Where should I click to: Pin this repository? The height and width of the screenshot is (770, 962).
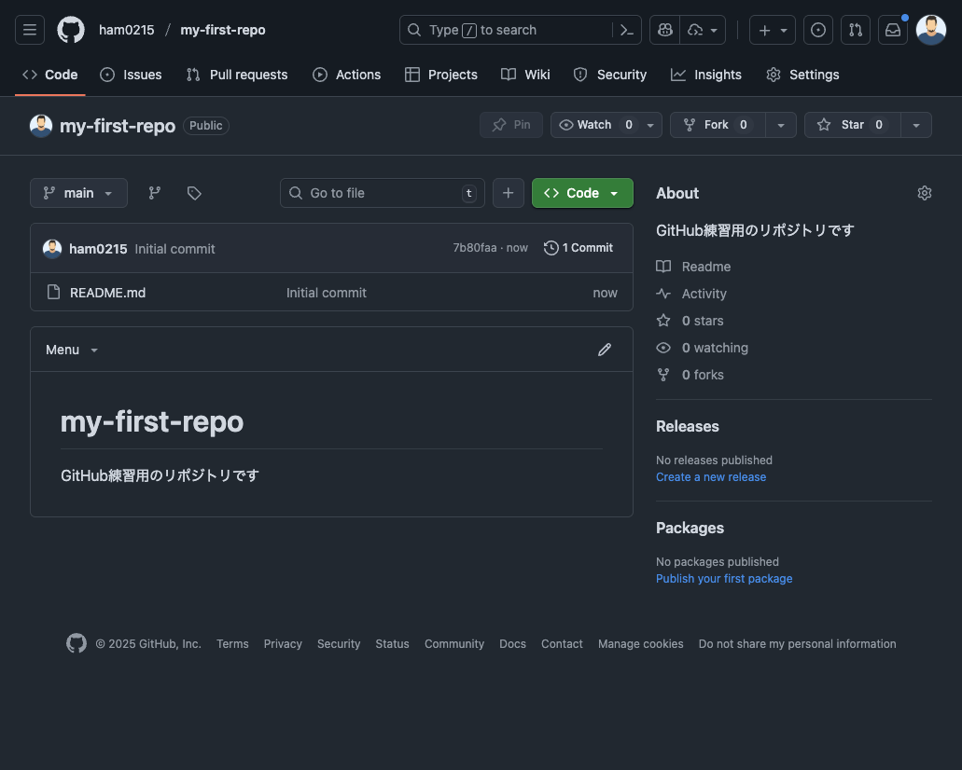pyautogui.click(x=510, y=124)
